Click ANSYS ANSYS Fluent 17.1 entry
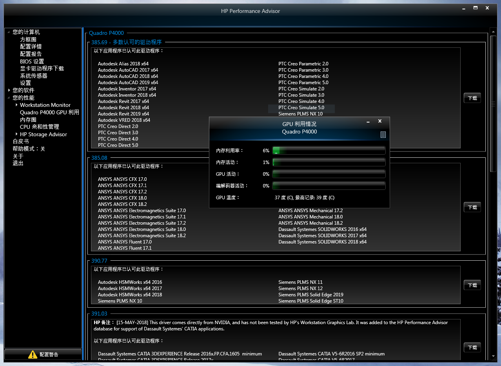The image size is (501, 366). pyautogui.click(x=125, y=248)
